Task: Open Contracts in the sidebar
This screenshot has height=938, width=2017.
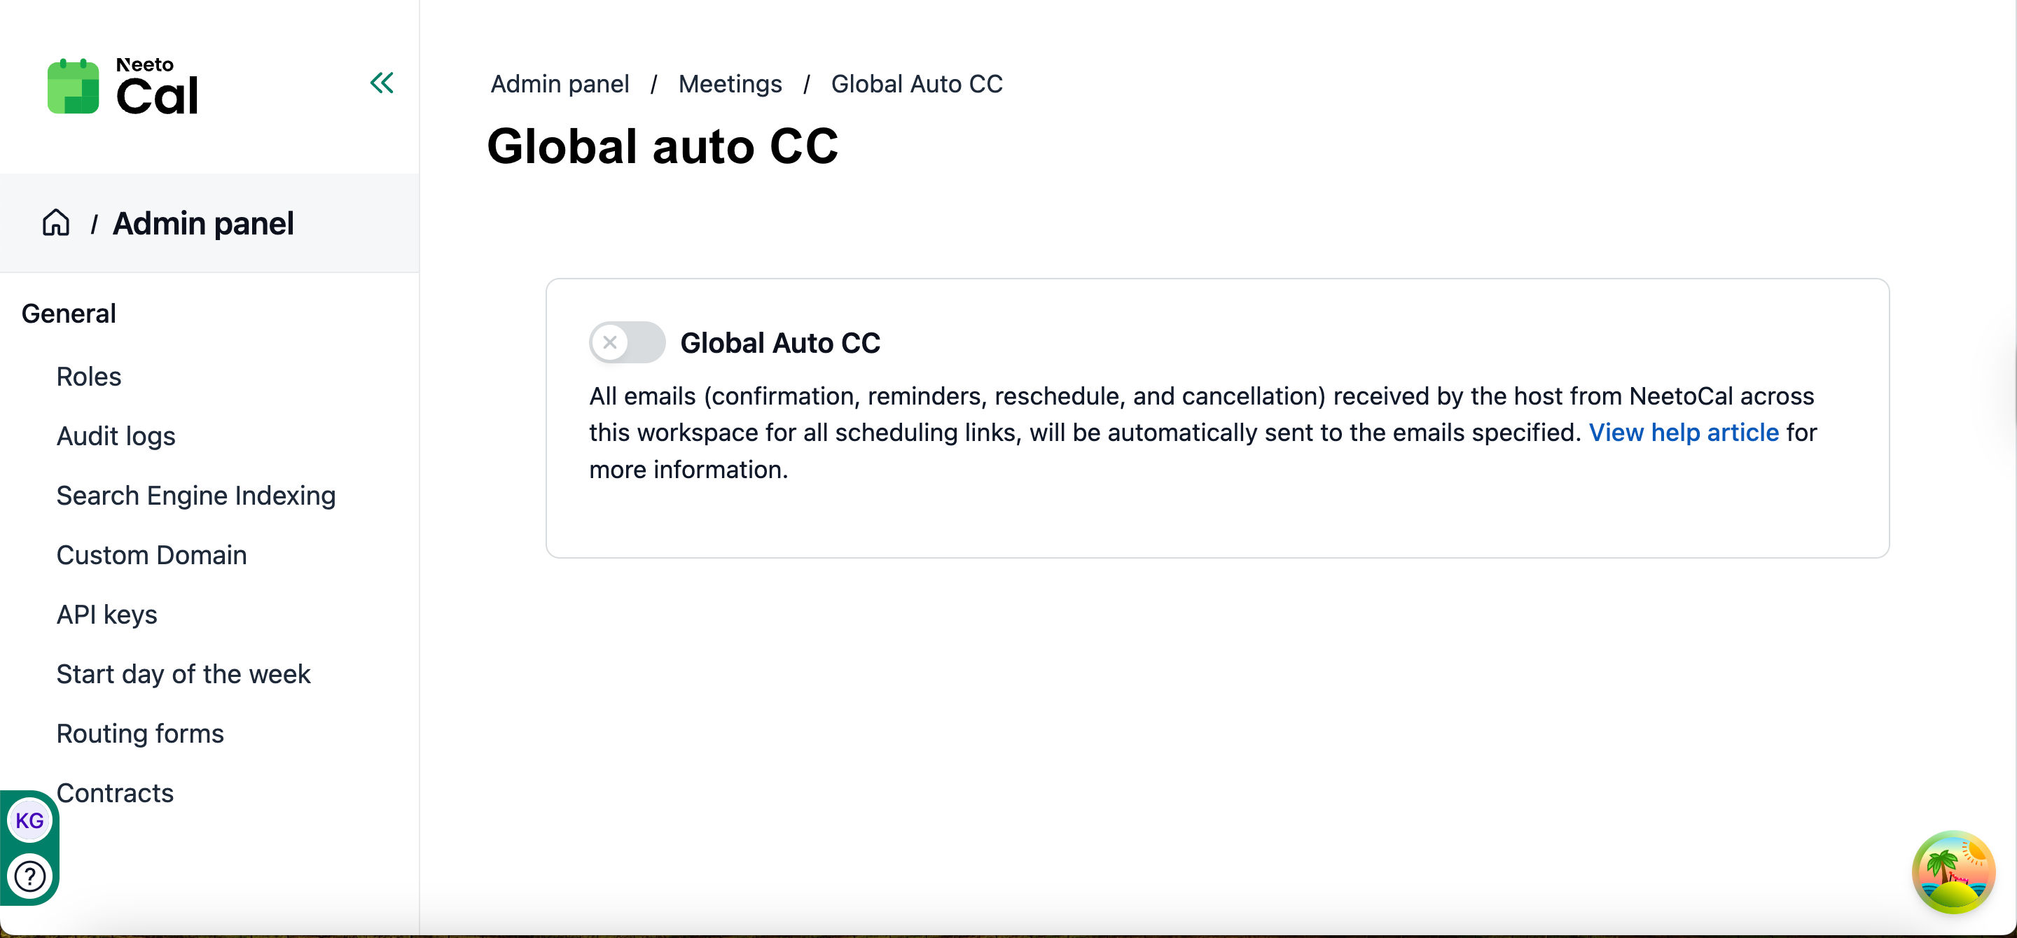Action: coord(115,793)
